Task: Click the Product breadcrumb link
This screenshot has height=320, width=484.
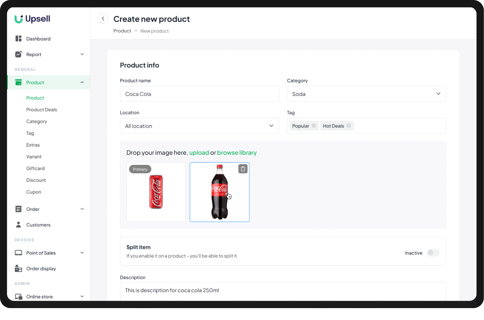Action: point(122,31)
